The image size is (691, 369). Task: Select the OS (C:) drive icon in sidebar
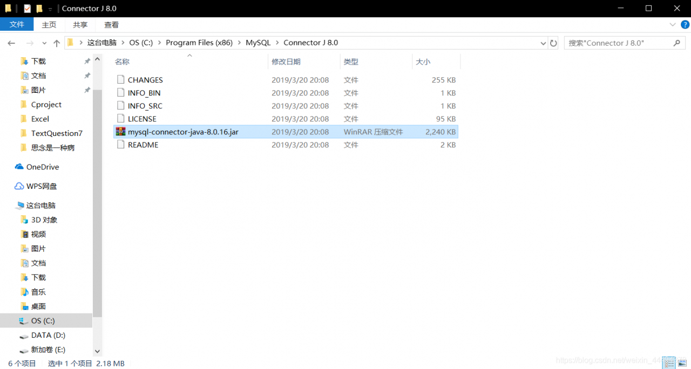coord(24,321)
